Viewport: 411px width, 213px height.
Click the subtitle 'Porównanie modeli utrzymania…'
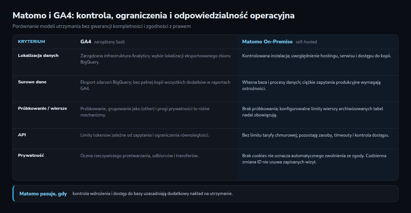[x=102, y=26]
